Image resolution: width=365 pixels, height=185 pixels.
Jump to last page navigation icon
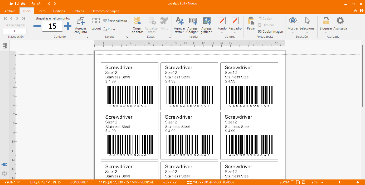pos(23,18)
